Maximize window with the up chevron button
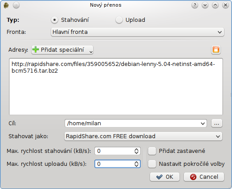Viewport: 232px width, 189px height. click(x=215, y=5)
